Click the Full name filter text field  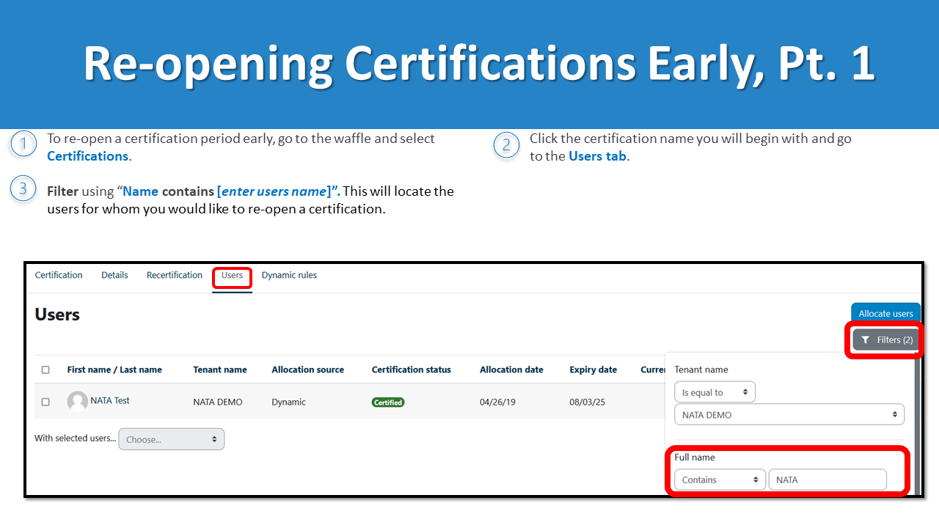point(827,480)
